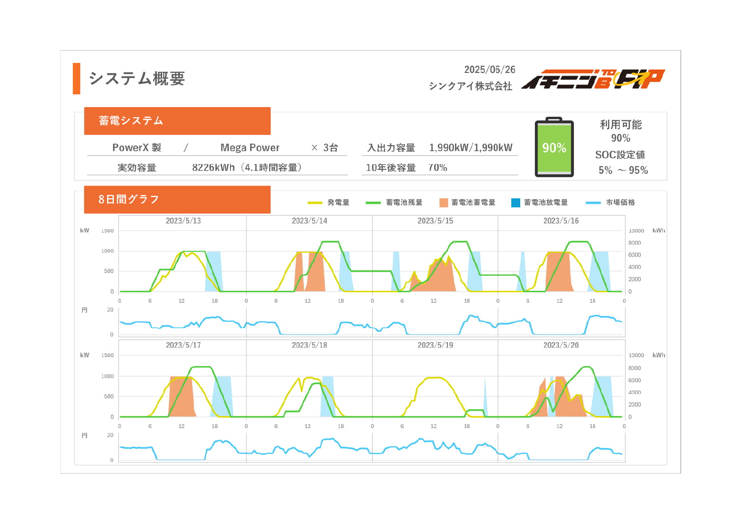Screen dimensions: 743x526
Task: Click the 90% value under 利用可能
Action: pyautogui.click(x=620, y=138)
